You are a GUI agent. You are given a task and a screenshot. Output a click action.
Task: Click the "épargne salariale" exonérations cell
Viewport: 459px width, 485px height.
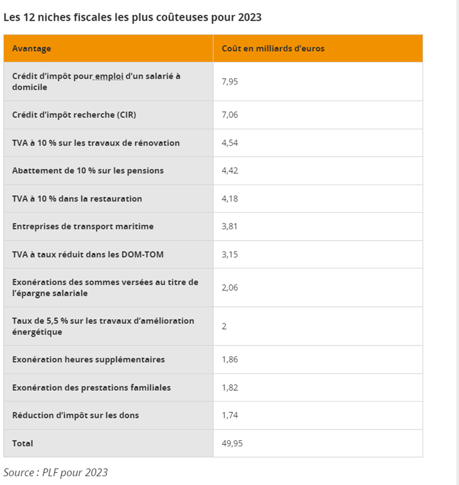(105, 287)
